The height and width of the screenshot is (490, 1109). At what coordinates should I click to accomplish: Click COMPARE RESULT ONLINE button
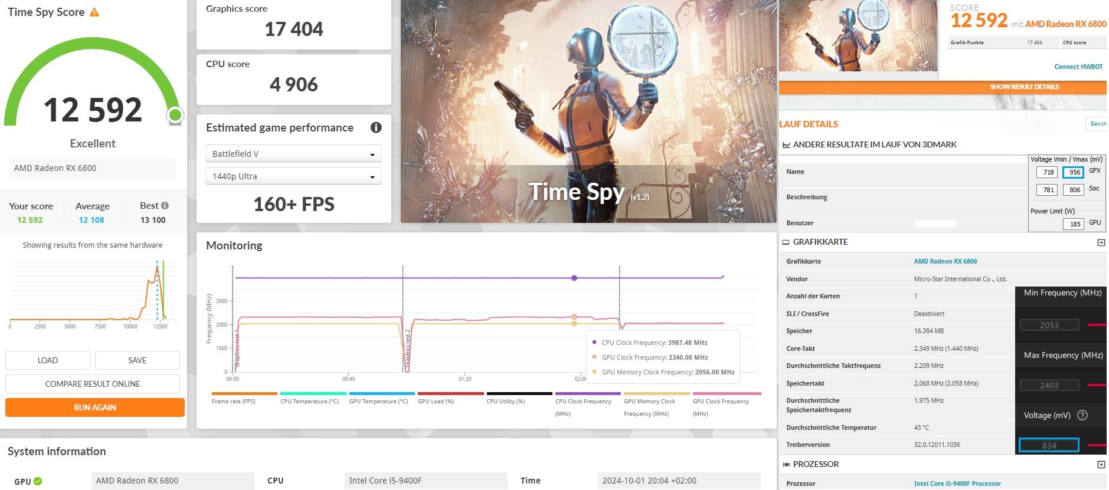tap(93, 384)
